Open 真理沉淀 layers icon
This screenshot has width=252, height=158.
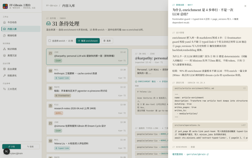click(x=4, y=55)
